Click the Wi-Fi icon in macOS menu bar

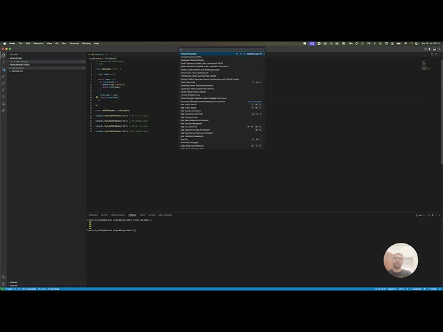click(x=406, y=44)
